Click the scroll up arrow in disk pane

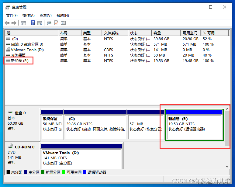pos(227,109)
